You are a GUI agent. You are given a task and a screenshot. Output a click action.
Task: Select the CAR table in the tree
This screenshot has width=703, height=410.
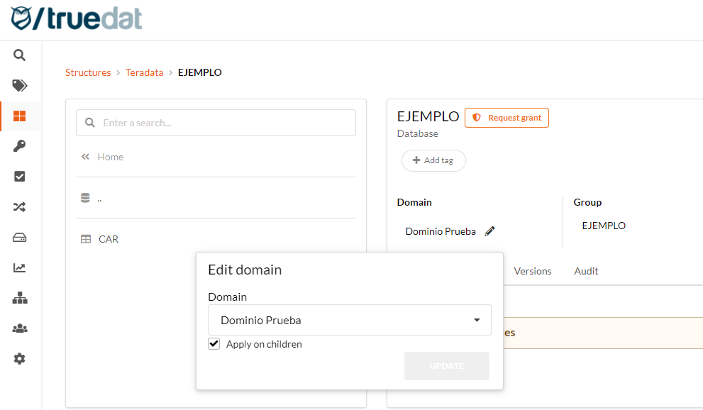click(108, 239)
